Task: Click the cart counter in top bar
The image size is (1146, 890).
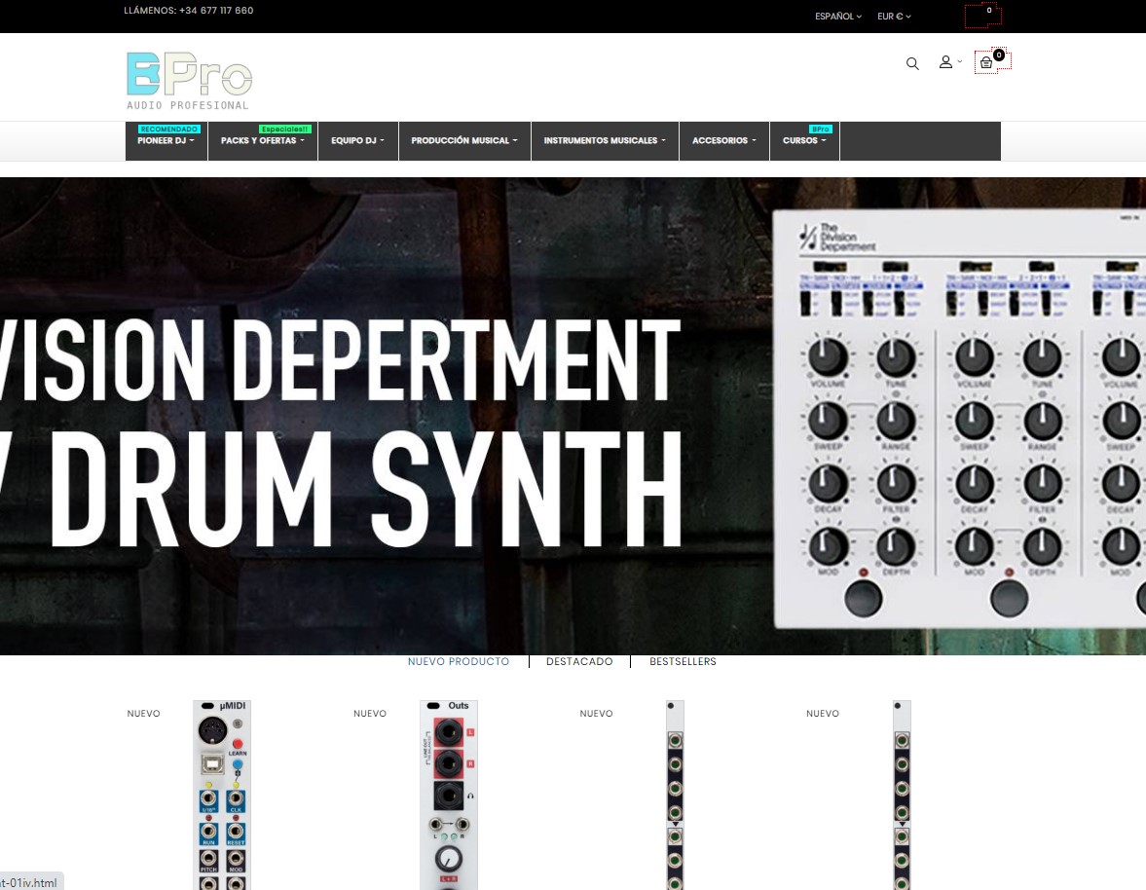Action: pos(983,15)
